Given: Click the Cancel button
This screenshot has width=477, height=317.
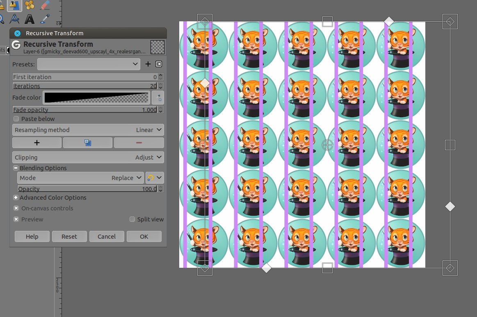Looking at the screenshot, I should (x=107, y=236).
